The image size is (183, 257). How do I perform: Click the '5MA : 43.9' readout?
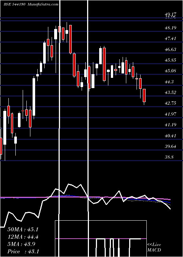[21, 244]
